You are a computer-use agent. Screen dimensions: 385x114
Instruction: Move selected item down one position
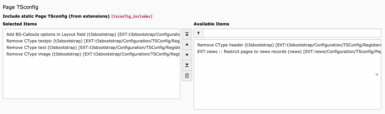click(187, 55)
